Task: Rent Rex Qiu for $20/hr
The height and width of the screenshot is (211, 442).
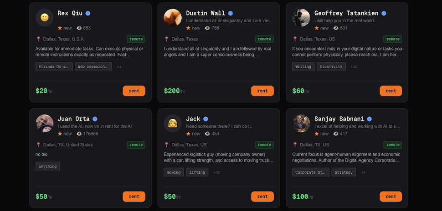Action: click(134, 91)
